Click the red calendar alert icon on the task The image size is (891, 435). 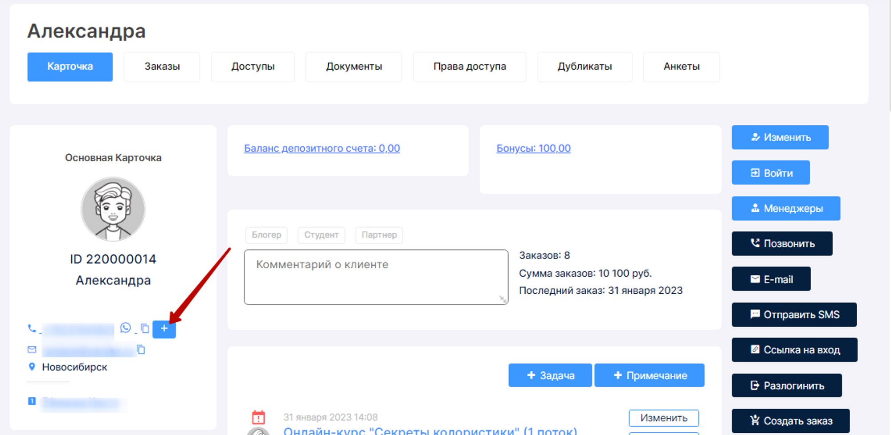click(258, 417)
